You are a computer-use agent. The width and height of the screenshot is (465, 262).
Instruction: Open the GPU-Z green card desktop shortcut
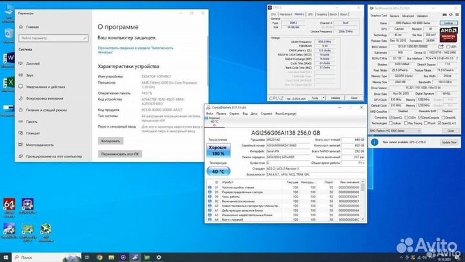pyautogui.click(x=27, y=230)
